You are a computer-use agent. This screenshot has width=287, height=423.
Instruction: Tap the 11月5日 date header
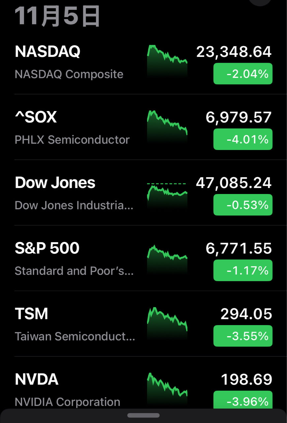click(57, 16)
